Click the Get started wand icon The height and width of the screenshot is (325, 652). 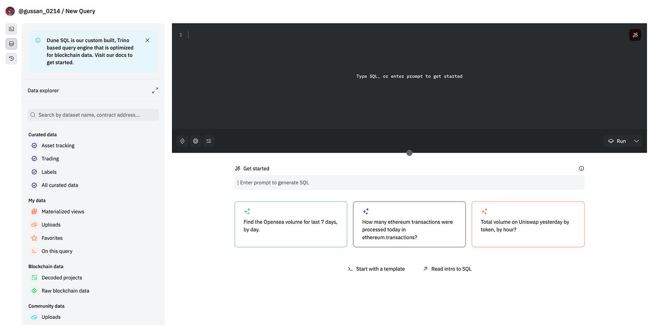pos(238,169)
